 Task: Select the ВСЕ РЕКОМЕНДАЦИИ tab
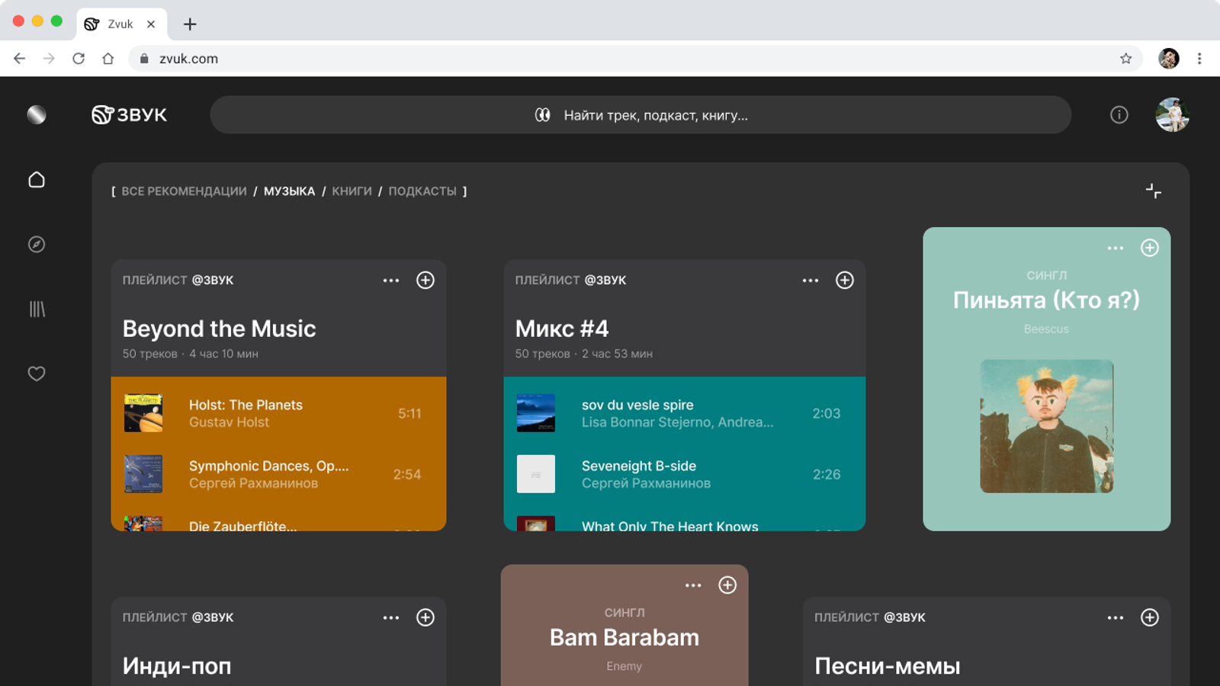coord(184,191)
